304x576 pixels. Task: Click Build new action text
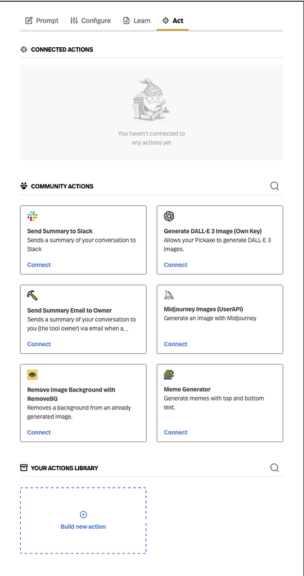tap(83, 526)
